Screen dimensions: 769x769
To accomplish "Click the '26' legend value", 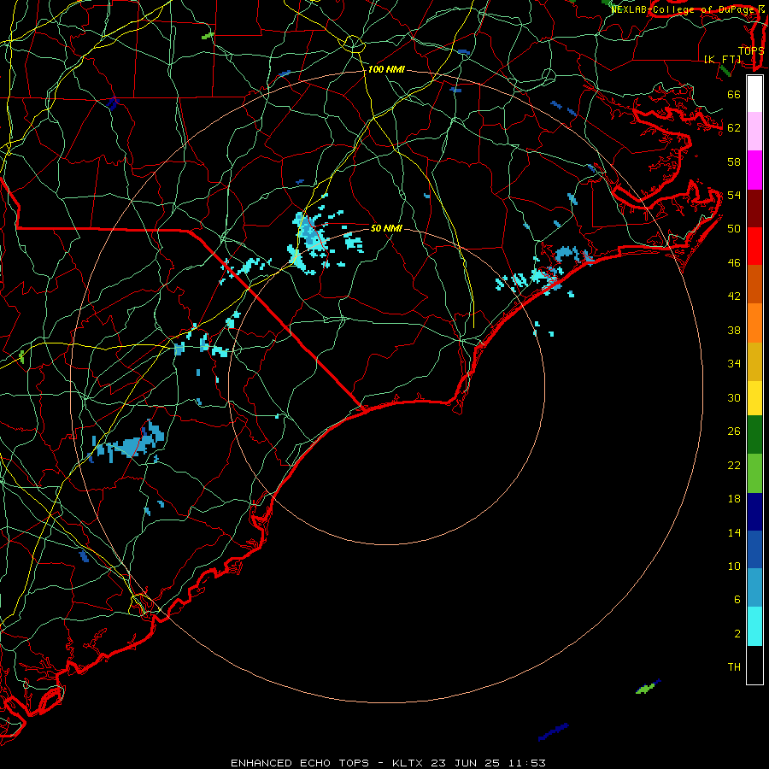I will coord(734,431).
